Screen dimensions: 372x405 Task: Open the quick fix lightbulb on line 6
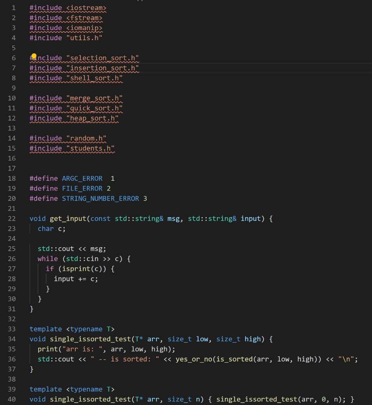tap(34, 57)
